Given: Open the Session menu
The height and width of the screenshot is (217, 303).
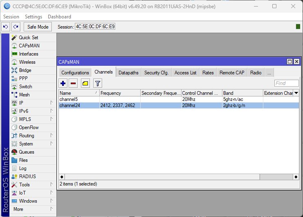Looking at the screenshot, I should point(11,17).
